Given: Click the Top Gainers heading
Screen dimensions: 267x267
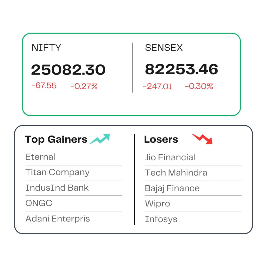Looking at the screenshot, I should [x=56, y=139].
